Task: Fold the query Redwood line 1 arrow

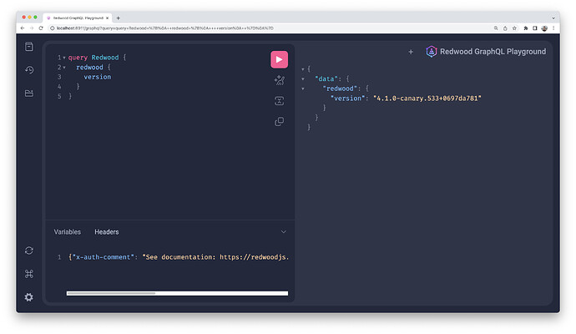Action: click(64, 58)
